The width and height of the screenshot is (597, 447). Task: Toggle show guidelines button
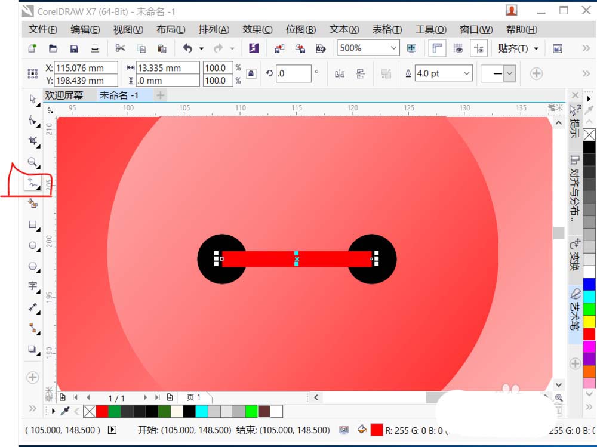[479, 48]
